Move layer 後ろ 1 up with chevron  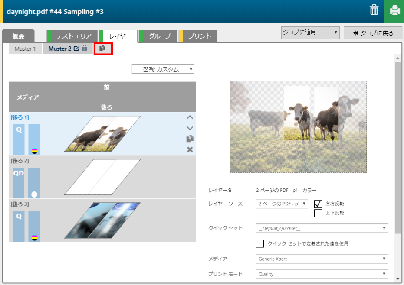tap(190, 117)
